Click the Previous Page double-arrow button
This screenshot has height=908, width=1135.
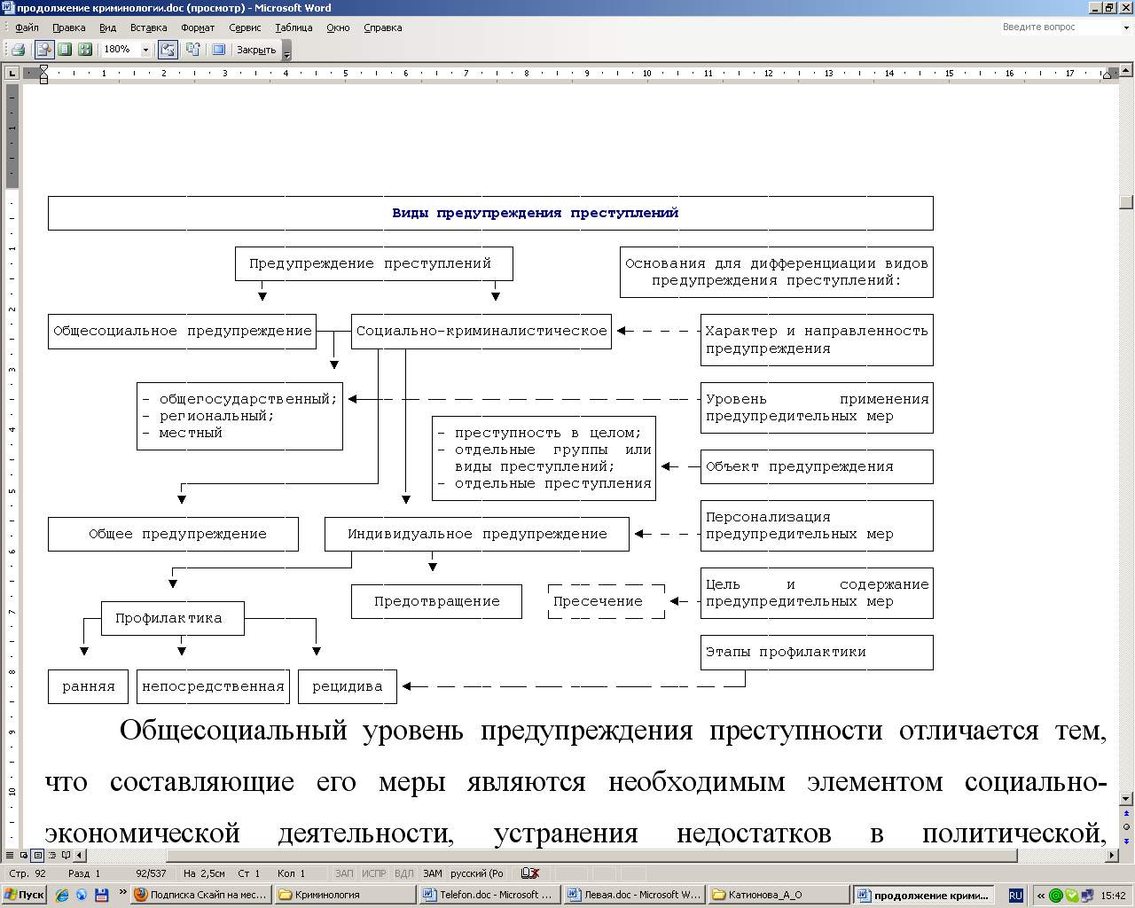click(x=1127, y=813)
